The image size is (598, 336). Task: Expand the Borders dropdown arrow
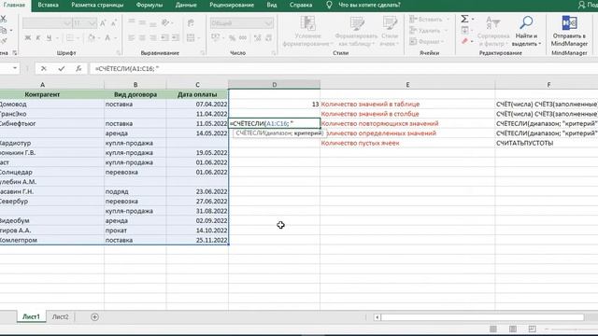(78, 37)
